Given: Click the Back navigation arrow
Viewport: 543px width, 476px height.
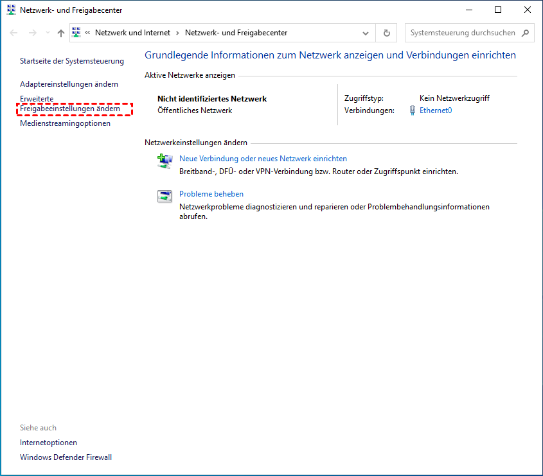Looking at the screenshot, I should point(14,33).
